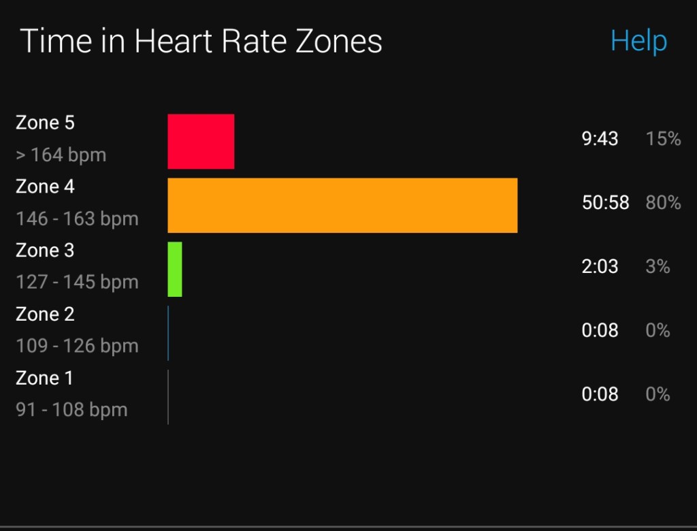The width and height of the screenshot is (697, 531).
Task: Click the orange Zone 4 bar
Action: click(x=342, y=205)
